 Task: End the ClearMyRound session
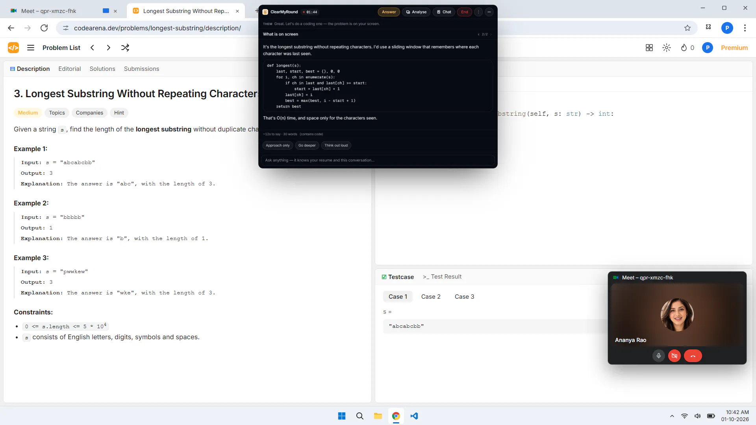point(465,12)
